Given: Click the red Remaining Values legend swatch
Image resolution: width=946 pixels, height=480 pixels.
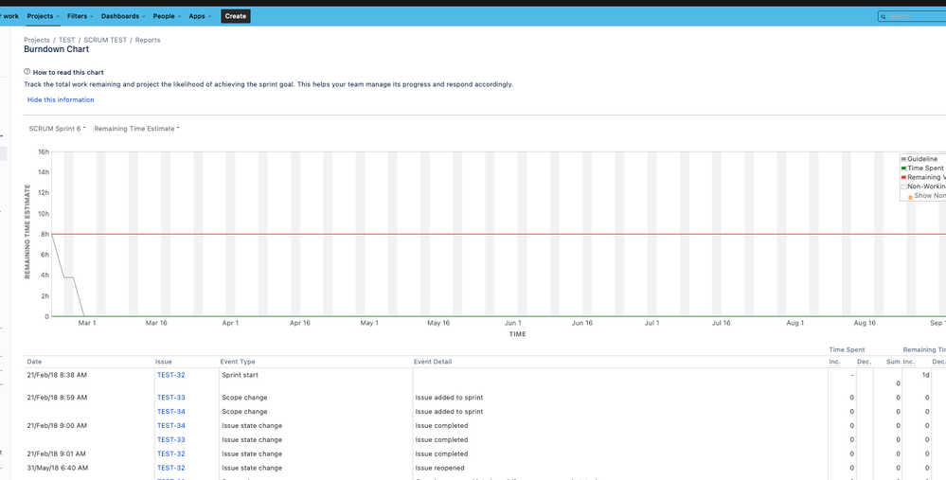Looking at the screenshot, I should (x=903, y=177).
